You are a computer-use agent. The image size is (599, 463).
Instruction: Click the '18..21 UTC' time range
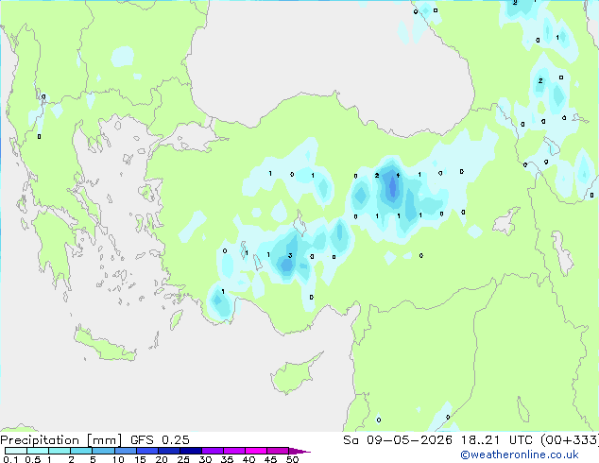(496, 440)
